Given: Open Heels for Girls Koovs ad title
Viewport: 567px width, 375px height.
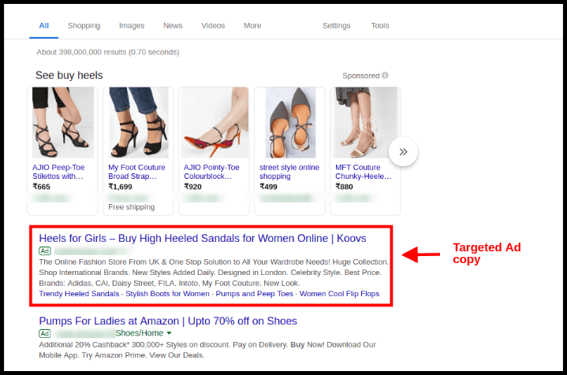Looking at the screenshot, I should (x=203, y=239).
